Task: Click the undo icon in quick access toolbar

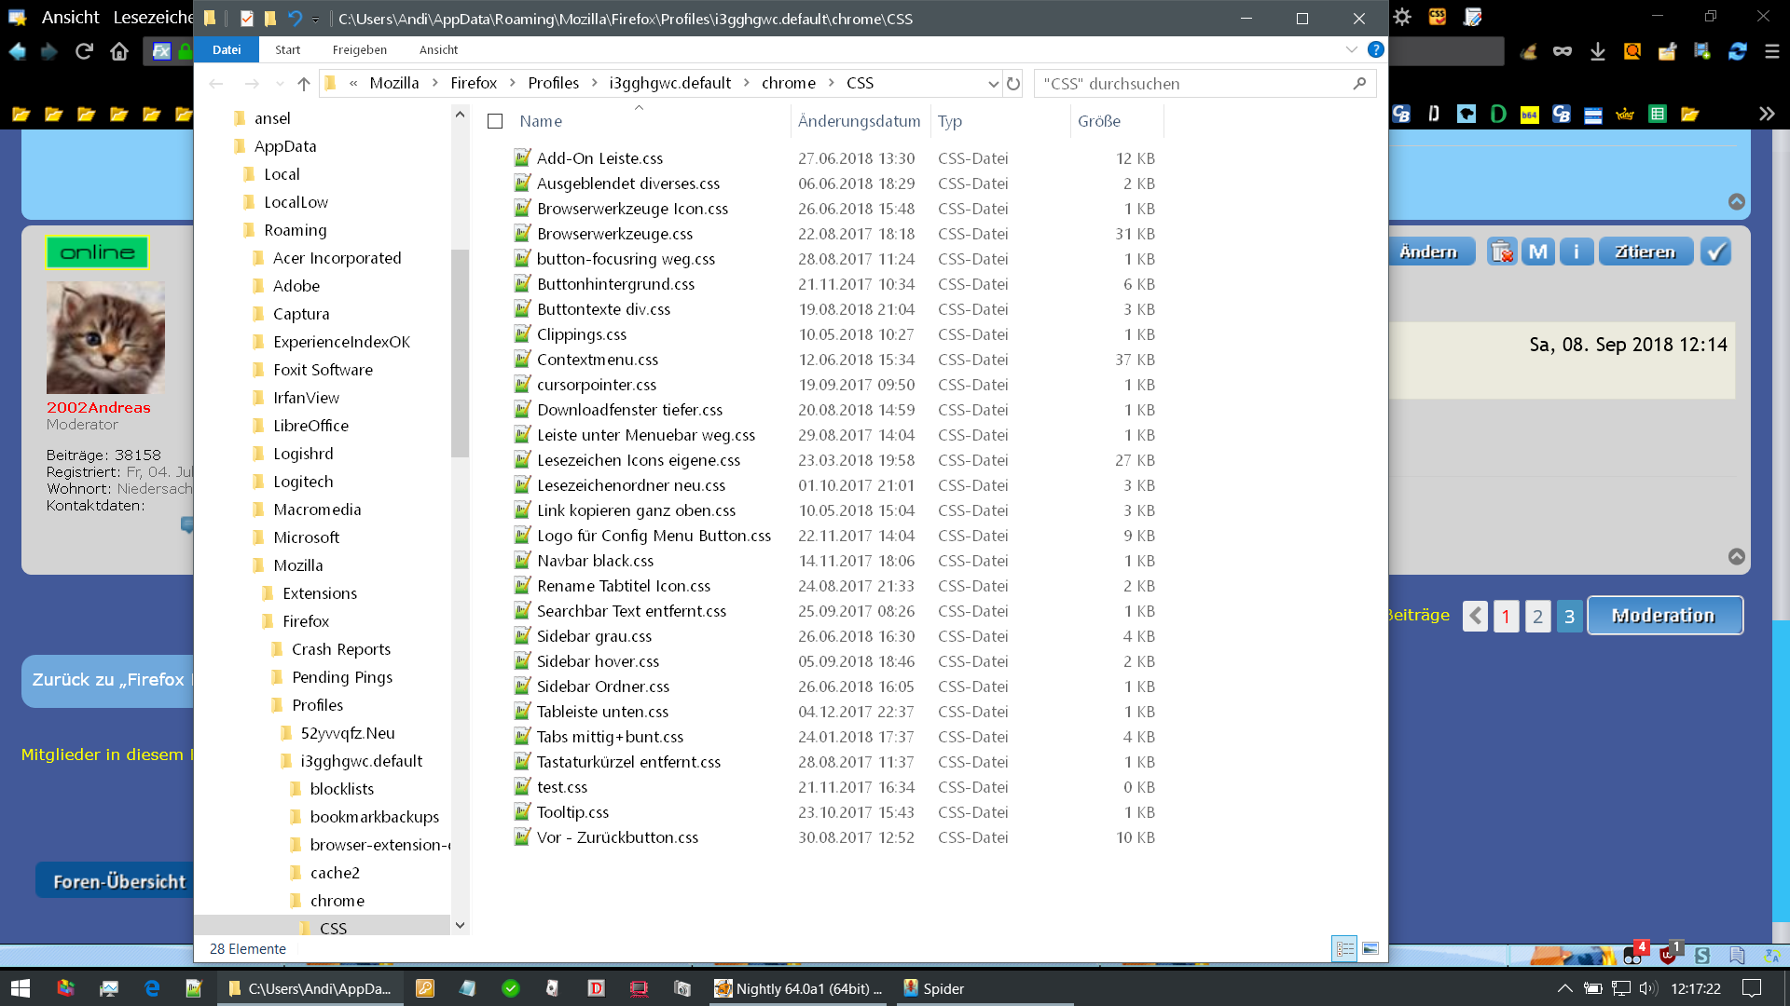Action: (295, 19)
